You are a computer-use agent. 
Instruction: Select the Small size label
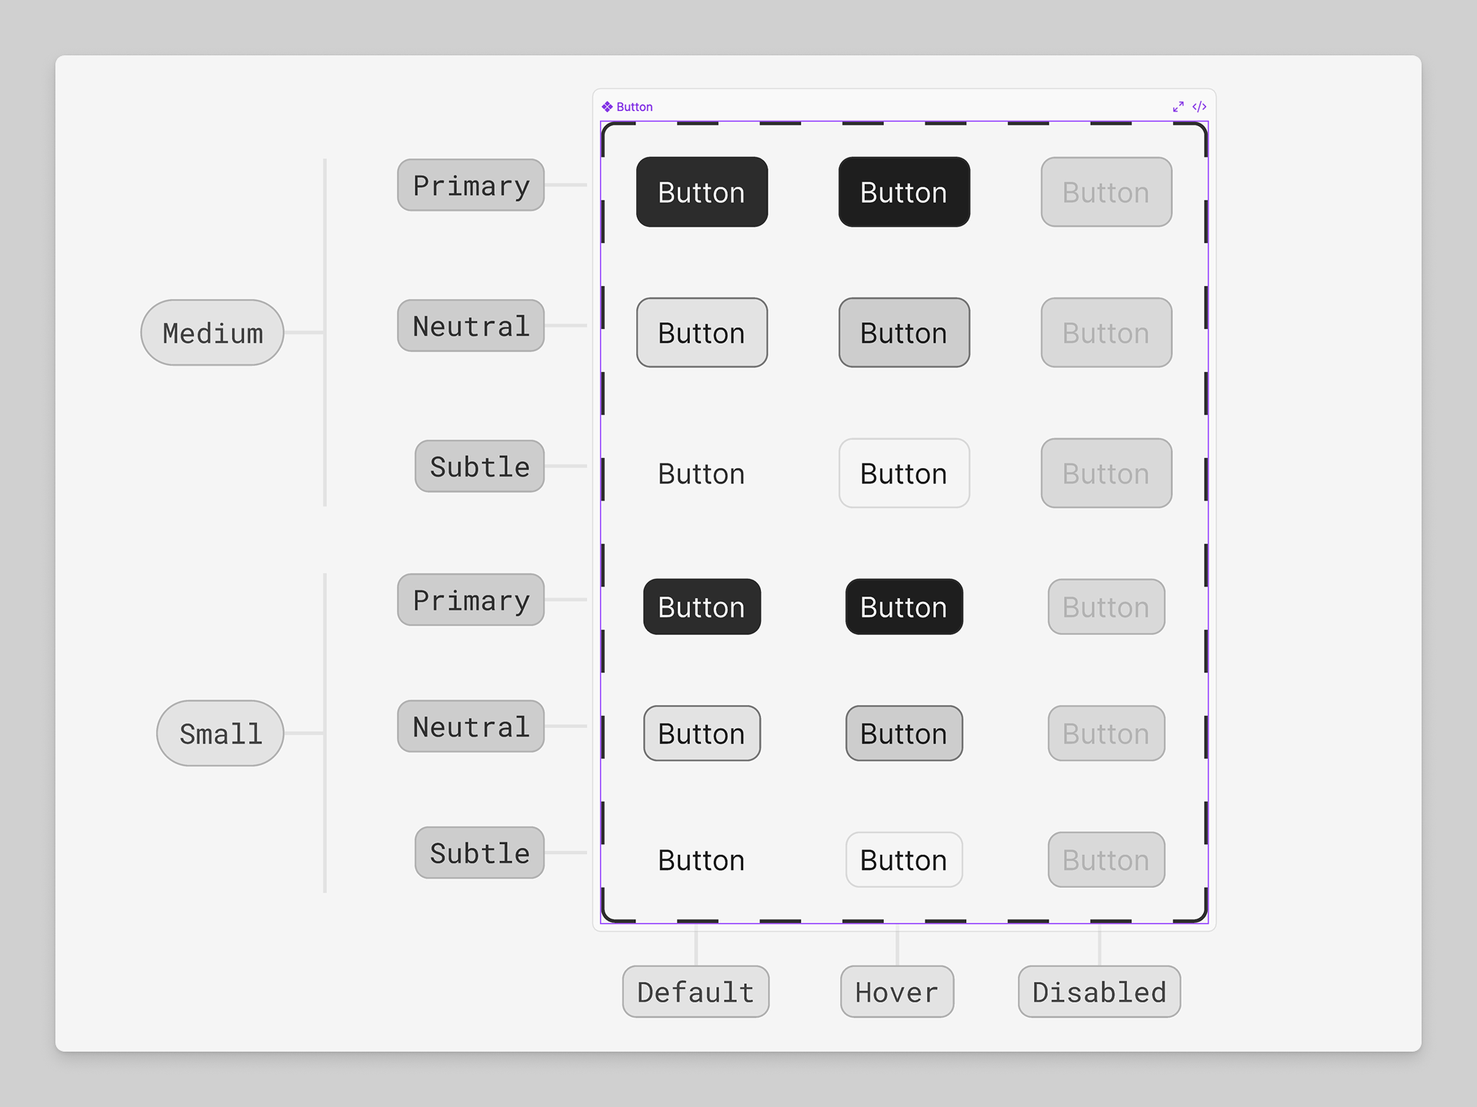tap(219, 733)
